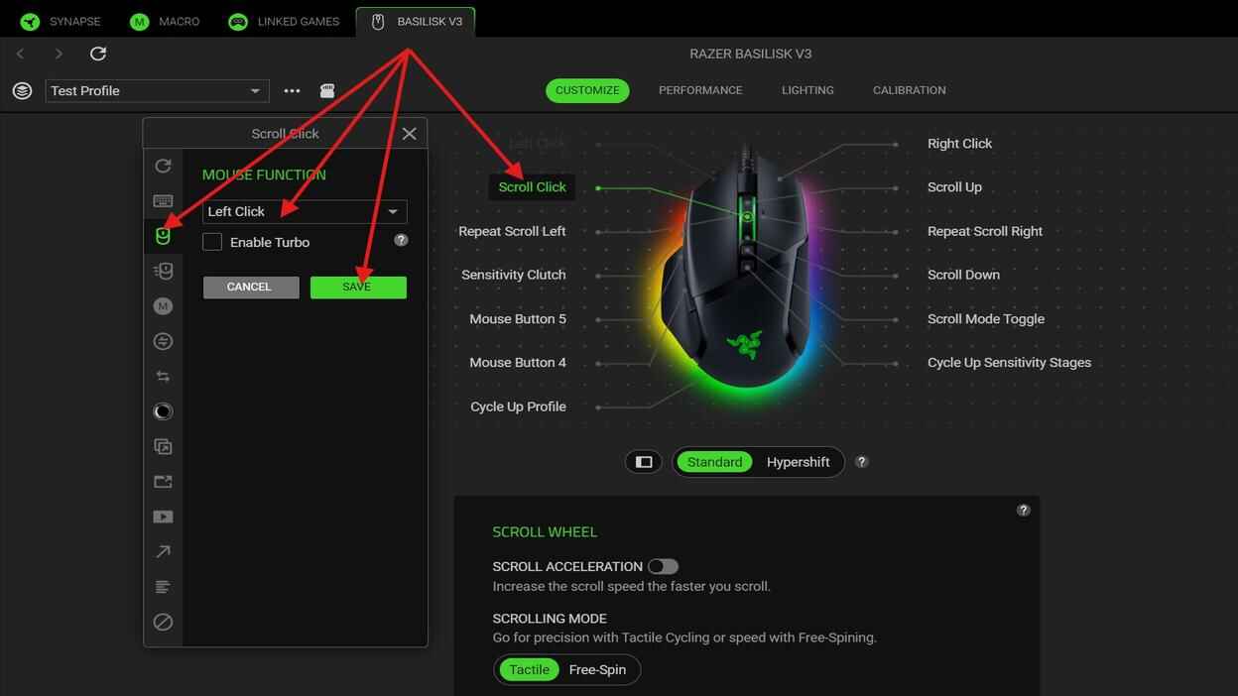
Task: Open the three-dot profile options menu
Action: tap(292, 90)
